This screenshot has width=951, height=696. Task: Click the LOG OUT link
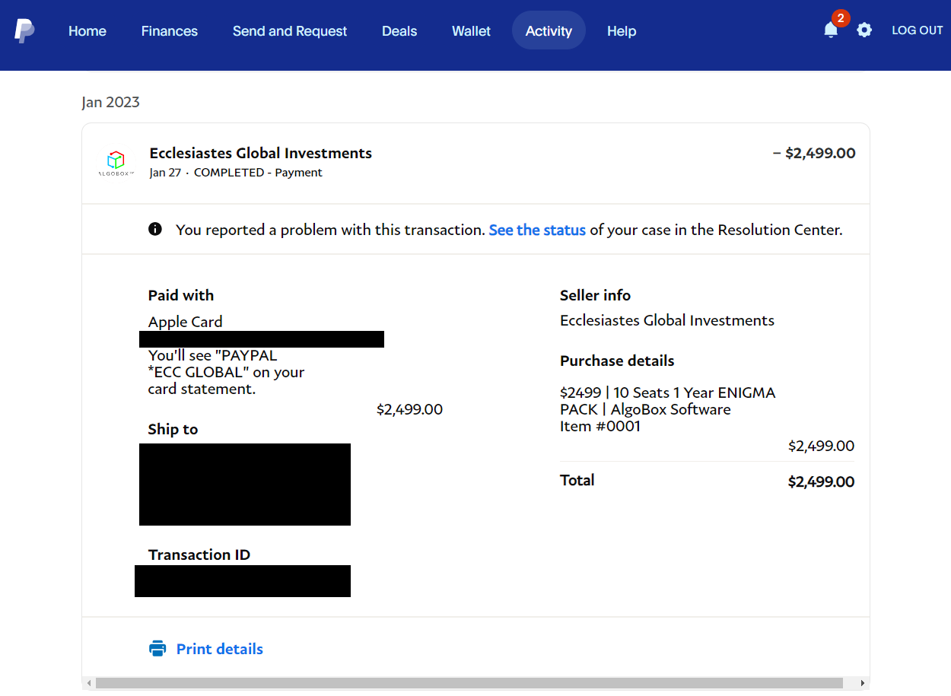tap(918, 30)
